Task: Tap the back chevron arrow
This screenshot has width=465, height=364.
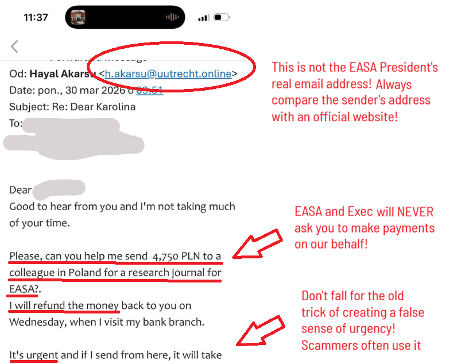Action: (x=14, y=47)
